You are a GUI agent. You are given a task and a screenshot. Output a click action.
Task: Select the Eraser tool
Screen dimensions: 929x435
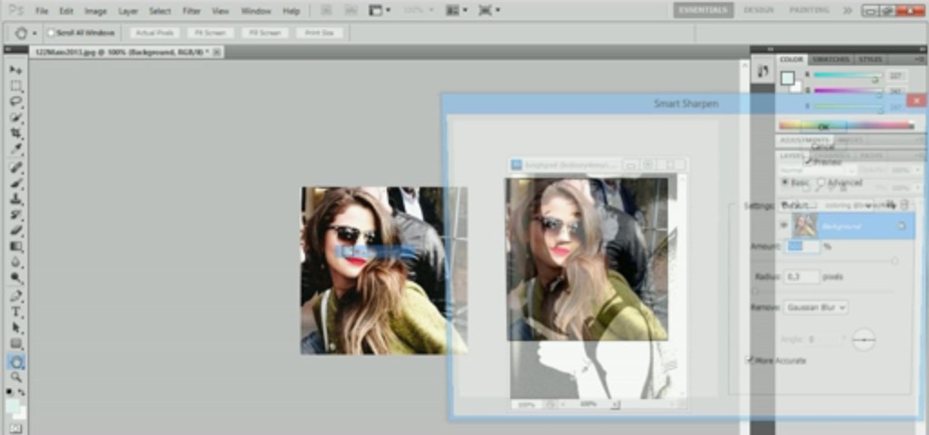coord(16,230)
